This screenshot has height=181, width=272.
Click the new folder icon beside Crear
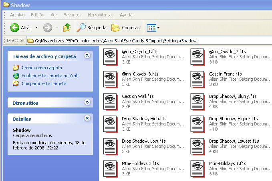pyautogui.click(x=16, y=68)
